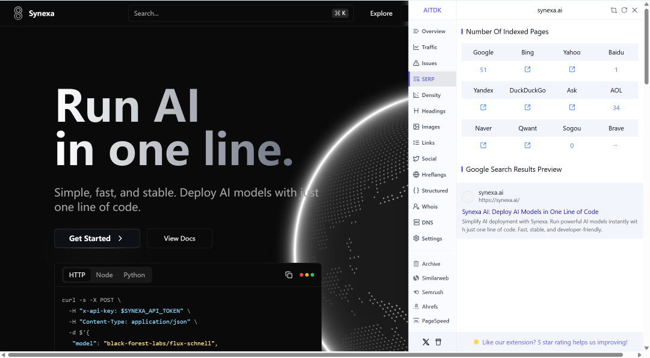Open Similarweb for this site
This screenshot has height=358, width=650.
click(432, 278)
